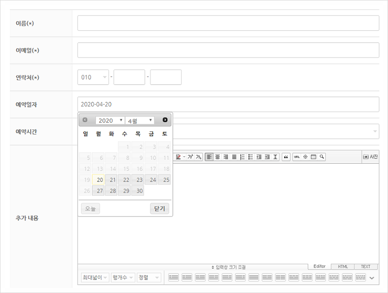Image resolution: width=388 pixels, height=293 pixels.
Task: Open the 정렬 alignment dropdown
Action: point(149,278)
